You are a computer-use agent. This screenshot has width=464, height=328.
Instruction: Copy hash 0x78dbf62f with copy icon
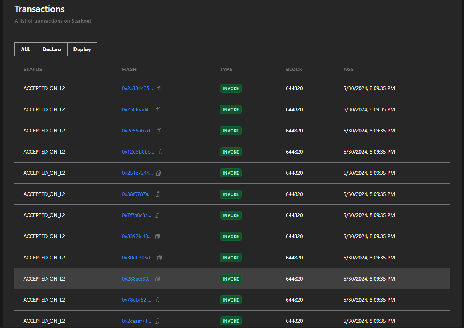click(x=157, y=300)
